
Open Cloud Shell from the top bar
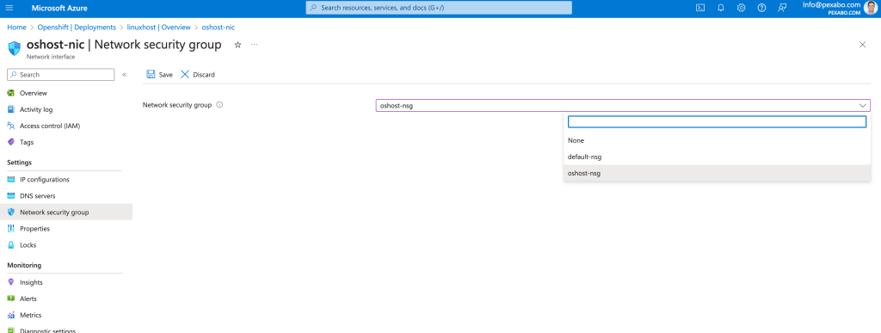(700, 8)
